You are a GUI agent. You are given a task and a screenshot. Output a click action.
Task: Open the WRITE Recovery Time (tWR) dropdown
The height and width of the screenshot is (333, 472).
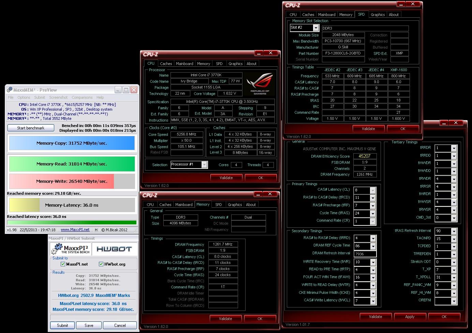coord(373,262)
